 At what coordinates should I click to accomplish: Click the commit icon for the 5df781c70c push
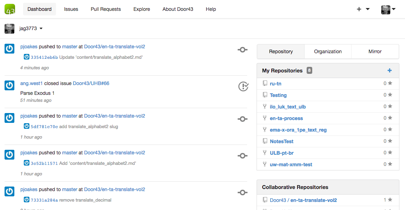click(x=243, y=119)
